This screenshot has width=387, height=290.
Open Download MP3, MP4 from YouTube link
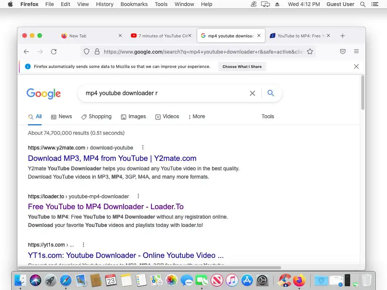pyautogui.click(x=112, y=158)
